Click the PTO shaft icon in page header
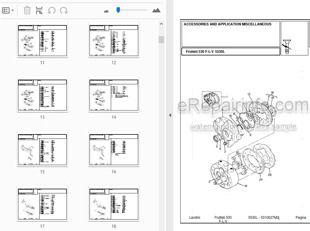The image size is (310, 231). click(287, 47)
